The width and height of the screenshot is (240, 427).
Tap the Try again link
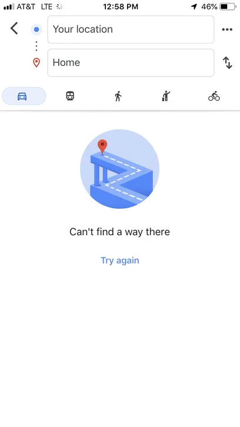point(120,261)
